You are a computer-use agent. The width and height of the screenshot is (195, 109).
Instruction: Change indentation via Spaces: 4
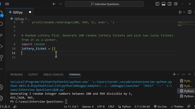click(88, 107)
